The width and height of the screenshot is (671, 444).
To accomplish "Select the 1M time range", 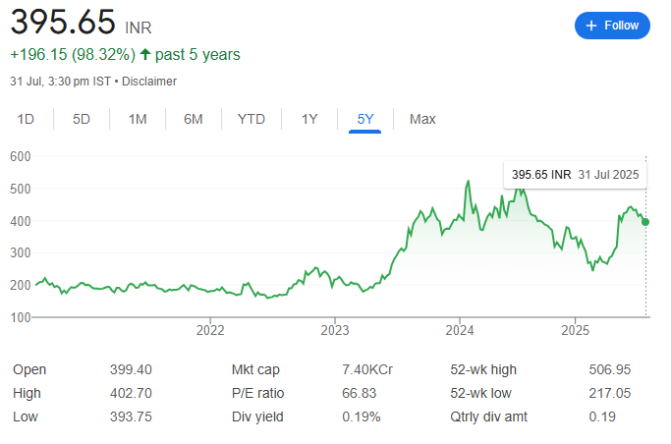I will (138, 119).
